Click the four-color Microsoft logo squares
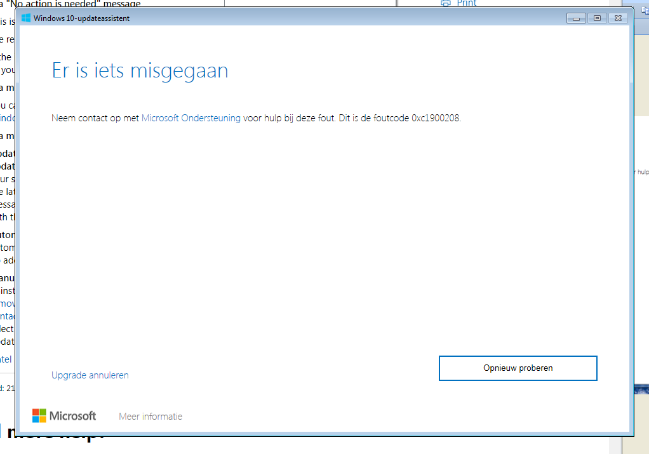The width and height of the screenshot is (649, 454). coord(39,416)
